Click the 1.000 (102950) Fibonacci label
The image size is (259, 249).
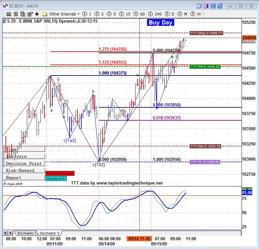167,159
